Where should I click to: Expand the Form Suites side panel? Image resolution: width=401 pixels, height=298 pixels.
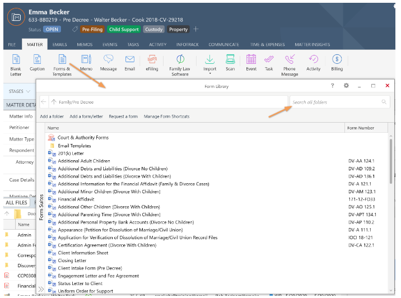coord(41,289)
